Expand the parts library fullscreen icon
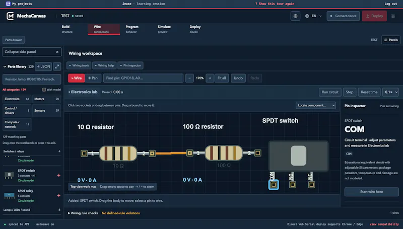This screenshot has width=403, height=229. 57,66
